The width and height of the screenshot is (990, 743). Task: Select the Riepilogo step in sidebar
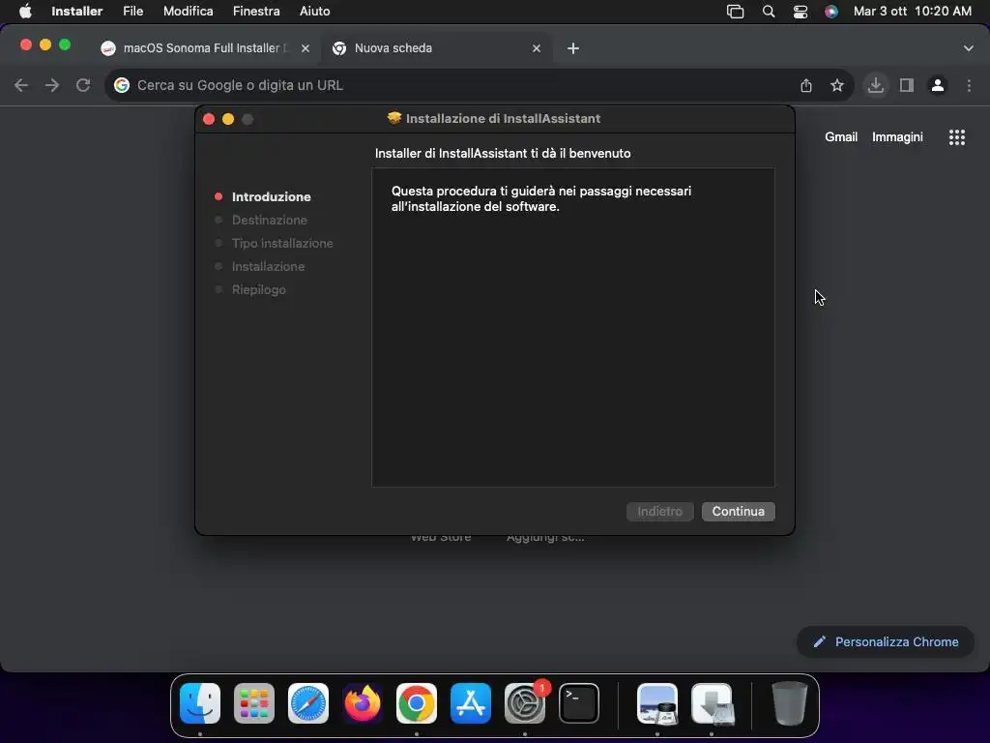[x=258, y=289]
